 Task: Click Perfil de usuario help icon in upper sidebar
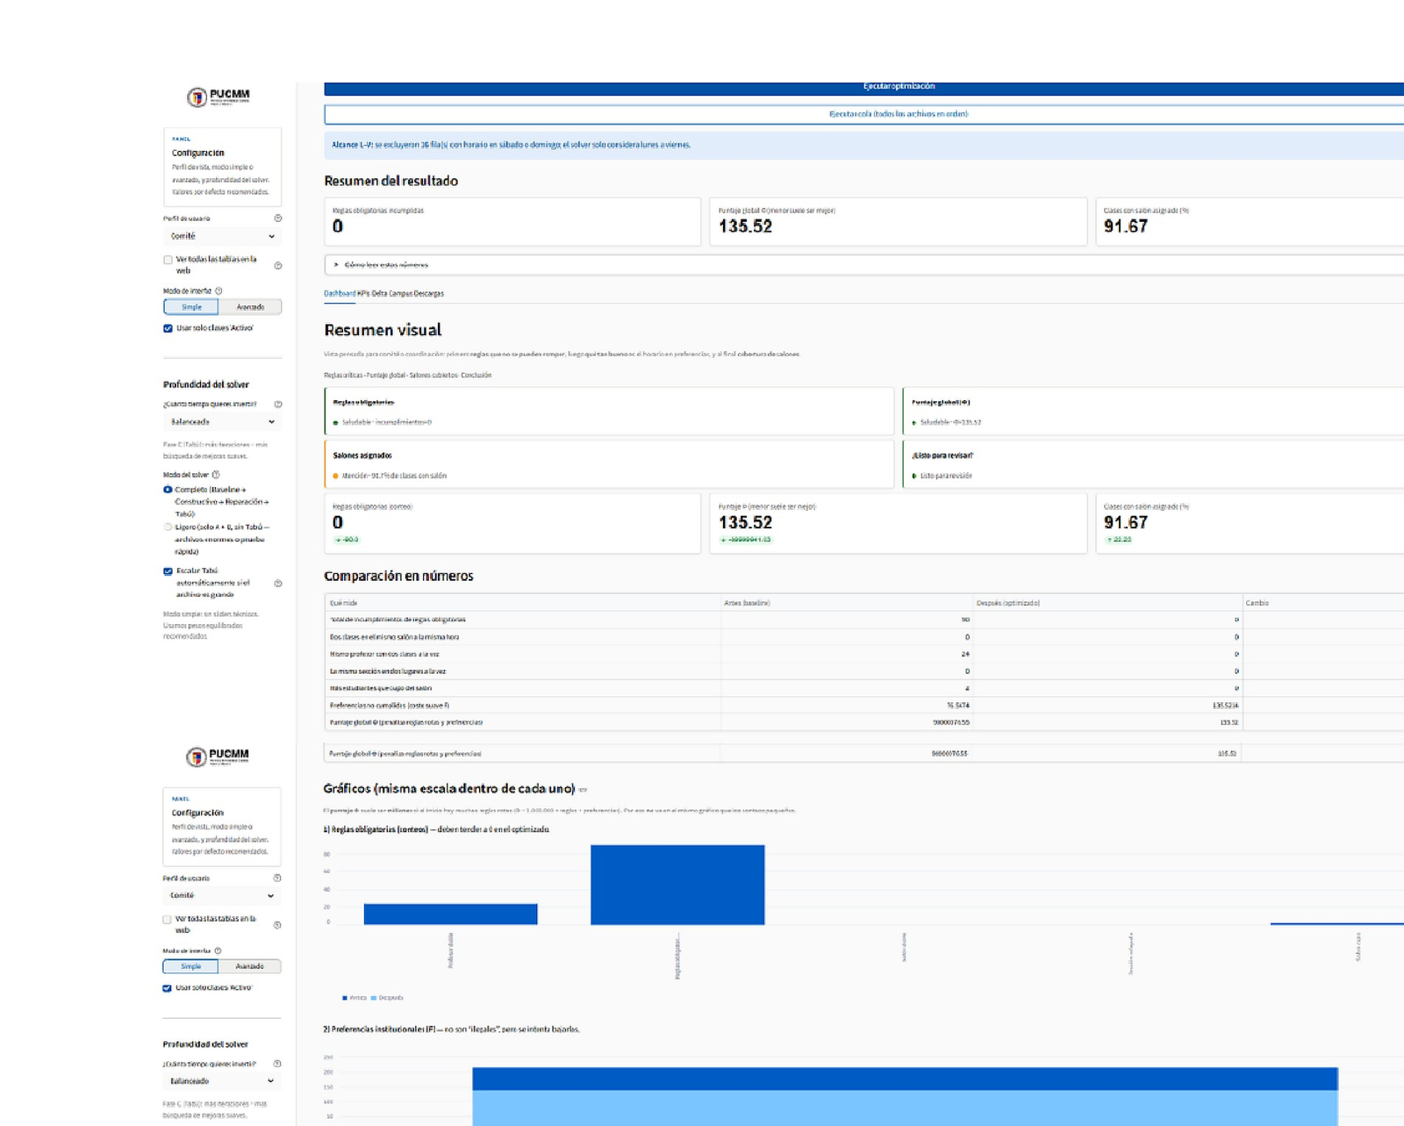point(278,218)
